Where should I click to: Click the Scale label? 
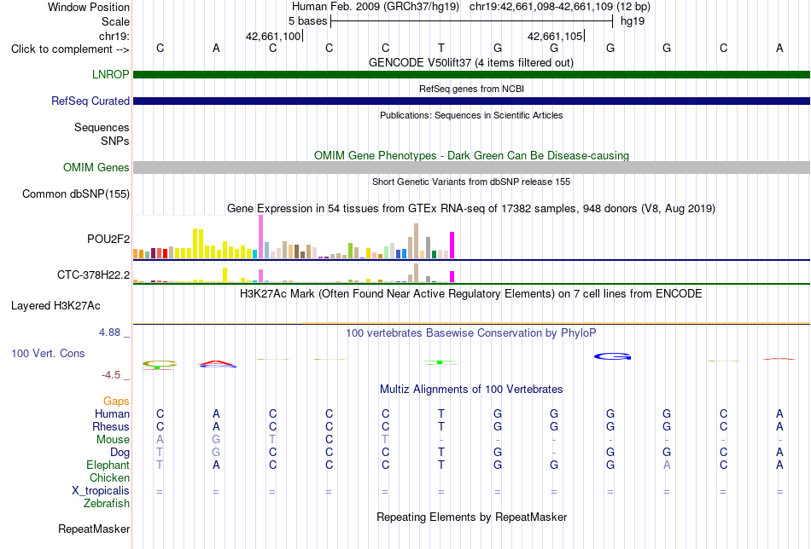click(x=116, y=21)
